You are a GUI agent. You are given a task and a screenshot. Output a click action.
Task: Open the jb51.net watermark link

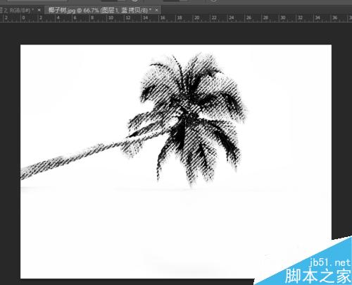tap(330, 262)
